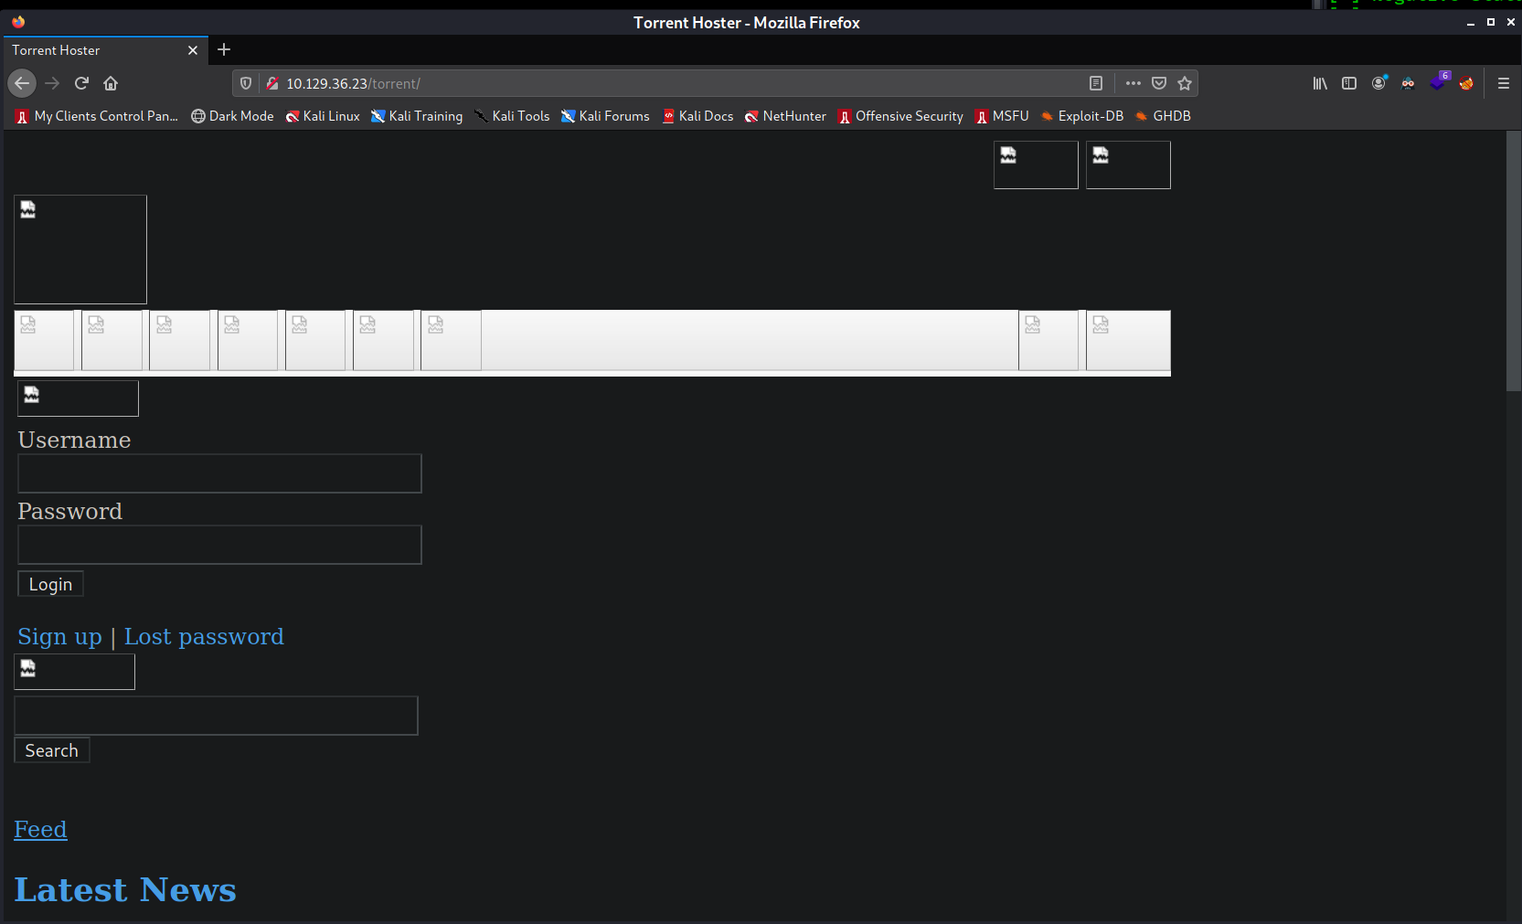Open Offensive Security bookmark

[900, 116]
